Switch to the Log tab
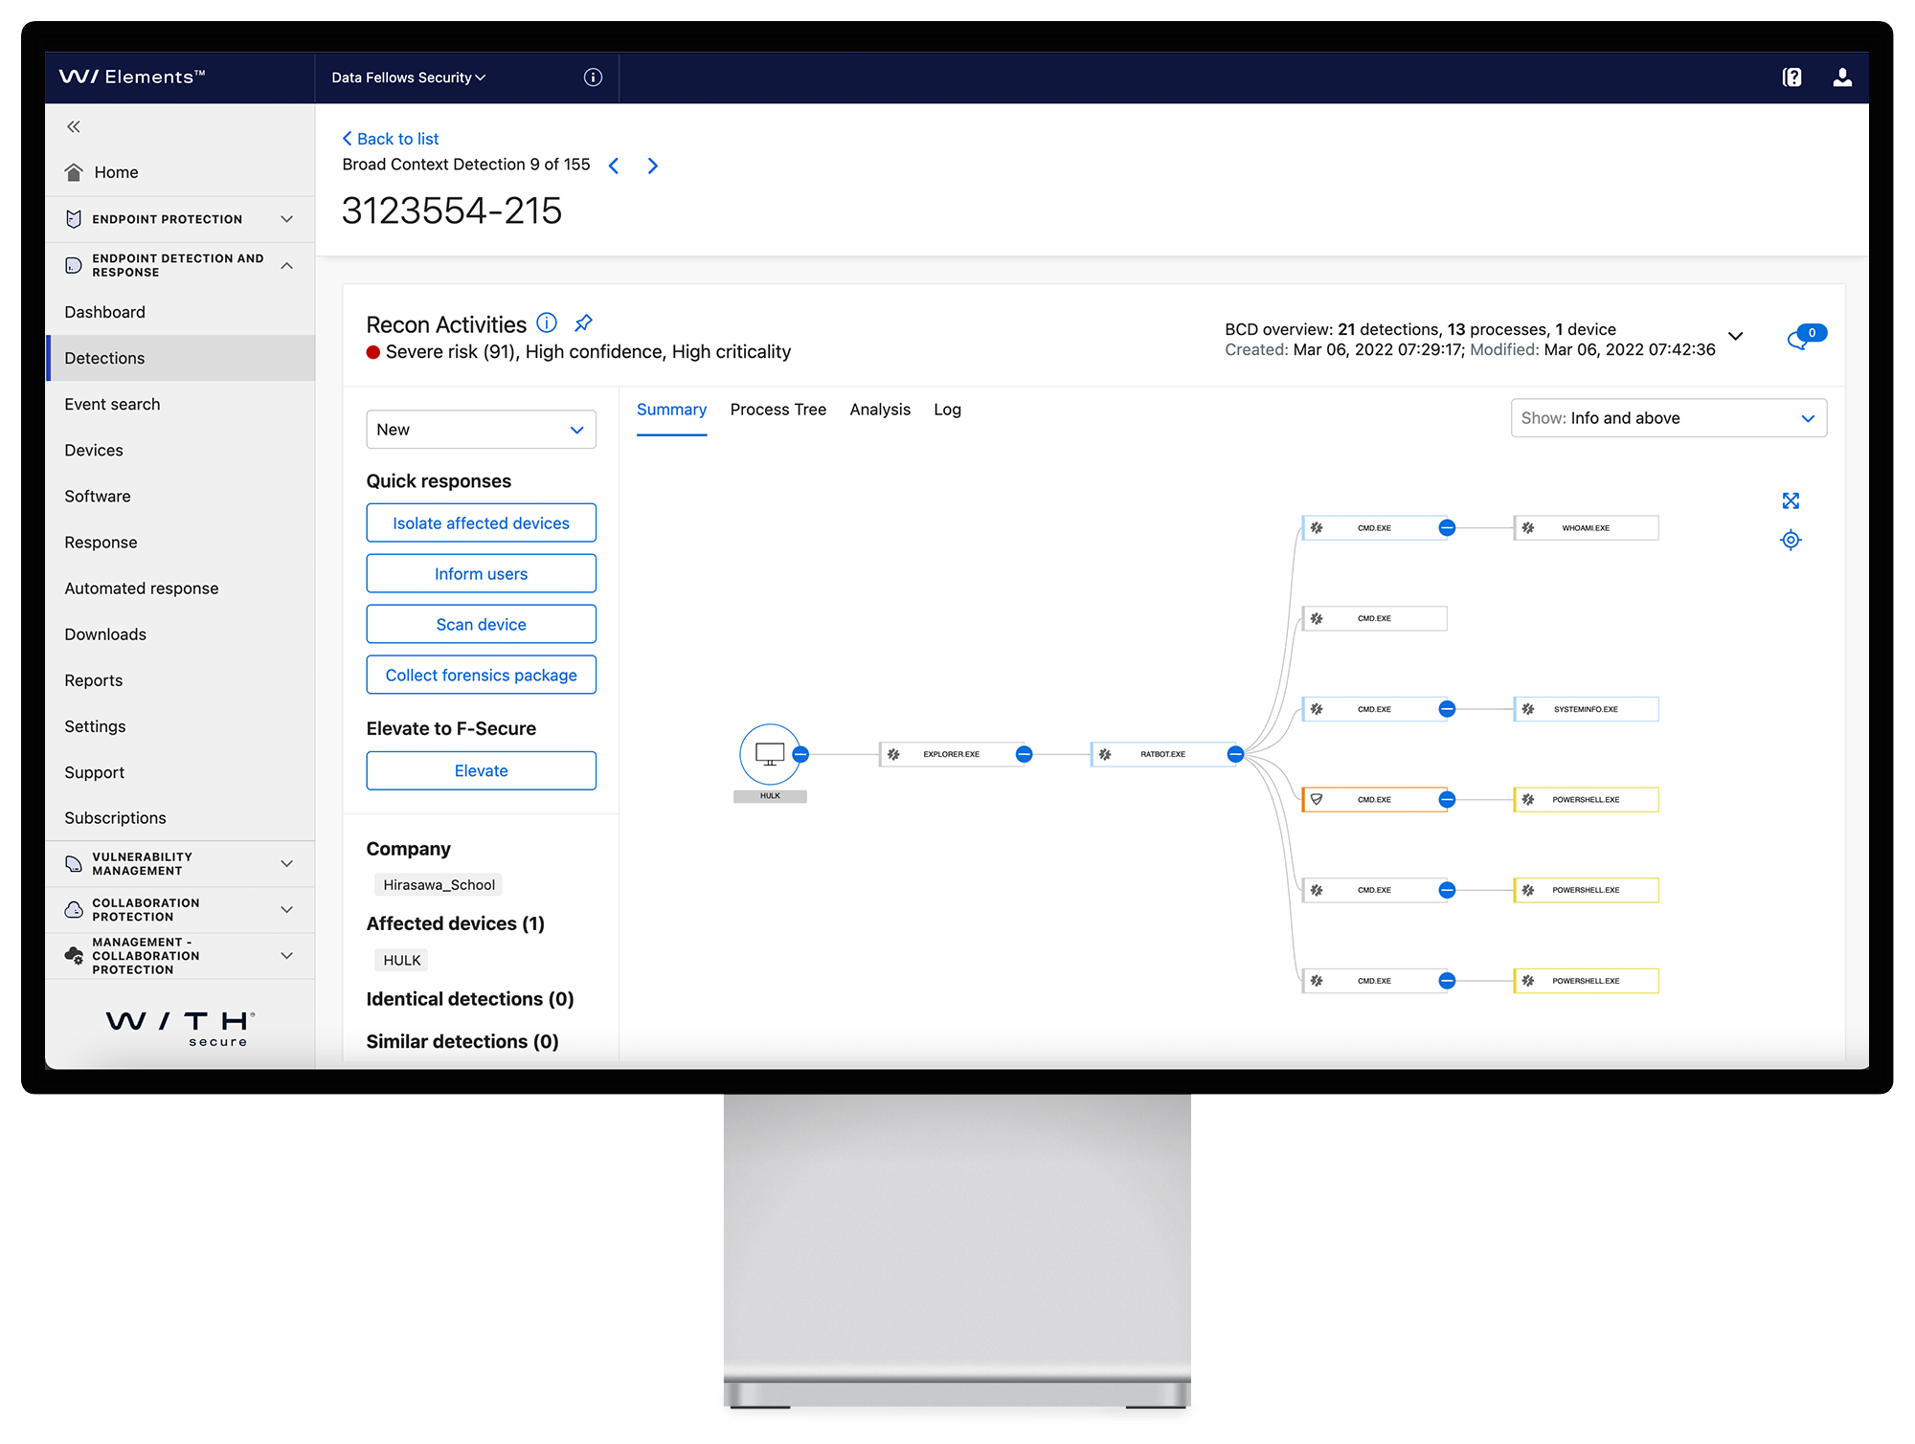The image size is (1915, 1444). click(947, 410)
